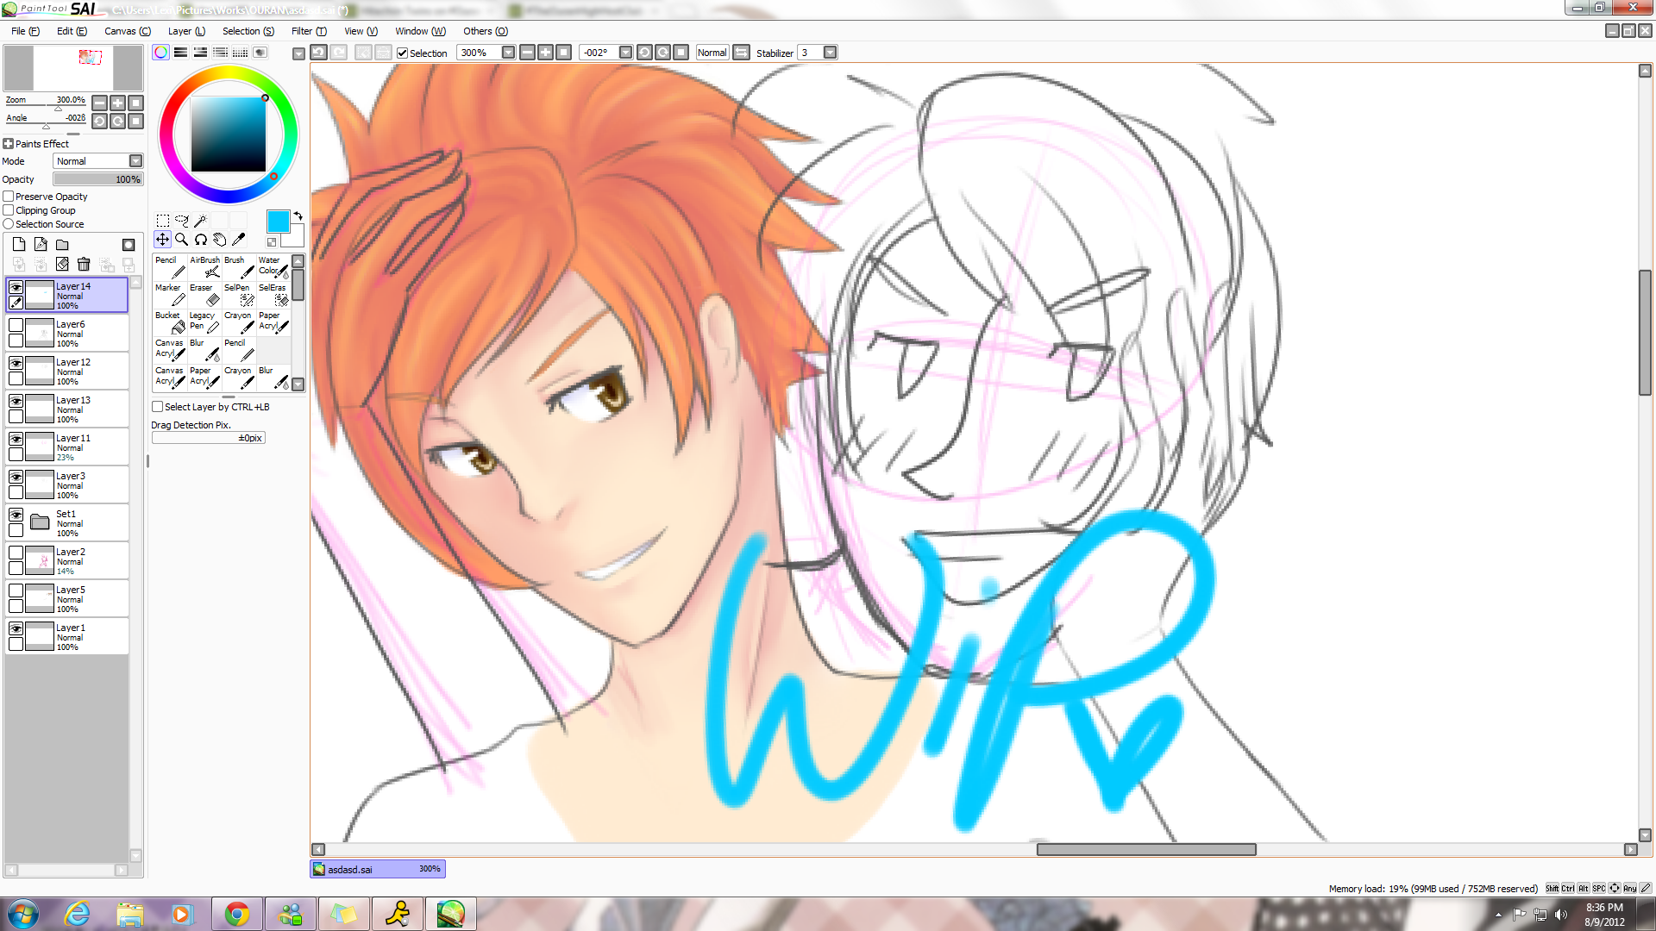Hide Layer12 using its eye icon
This screenshot has width=1656, height=931.
pyautogui.click(x=16, y=363)
